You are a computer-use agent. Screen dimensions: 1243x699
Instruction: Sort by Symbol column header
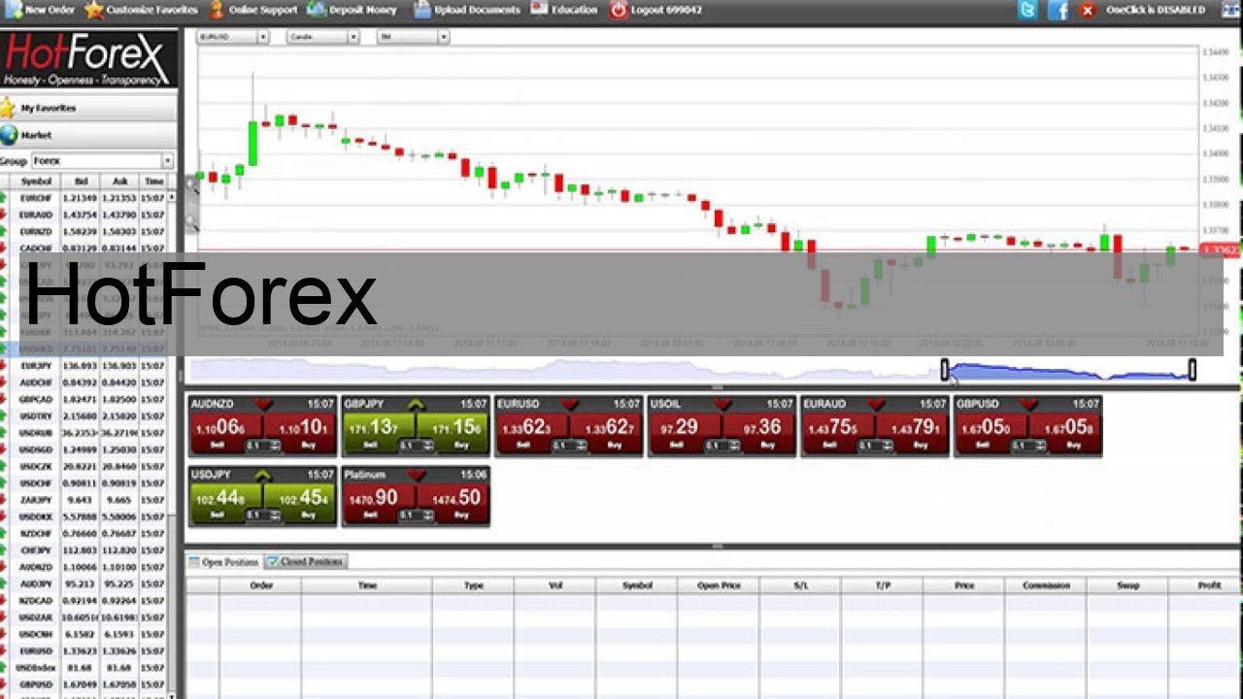36,182
